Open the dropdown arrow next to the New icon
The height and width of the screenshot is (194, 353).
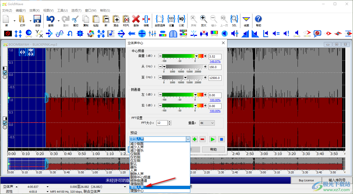[x=14, y=21]
